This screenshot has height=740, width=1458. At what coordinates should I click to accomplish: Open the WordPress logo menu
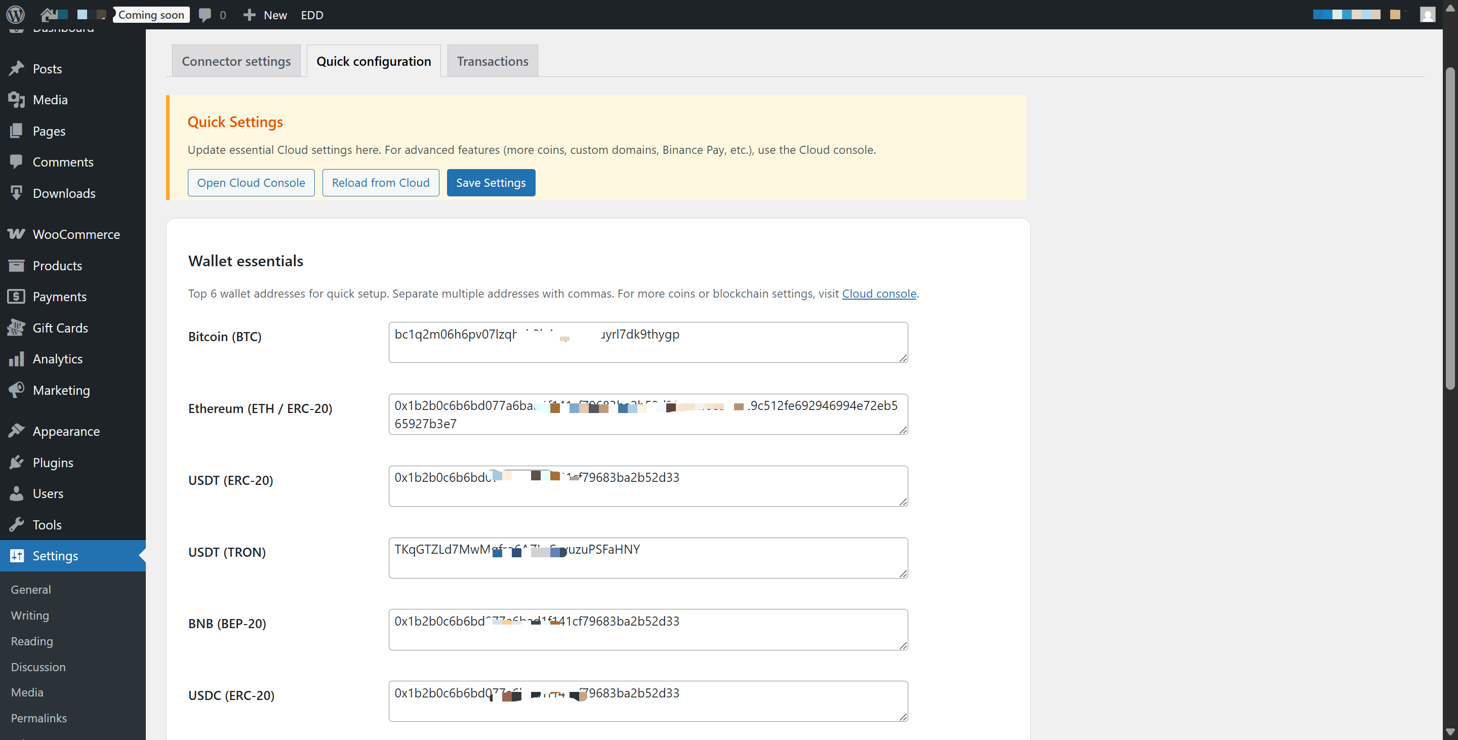[15, 15]
